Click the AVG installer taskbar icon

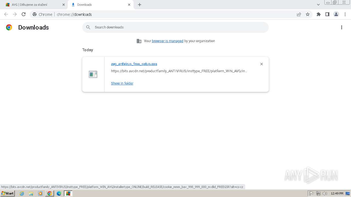pos(68,193)
